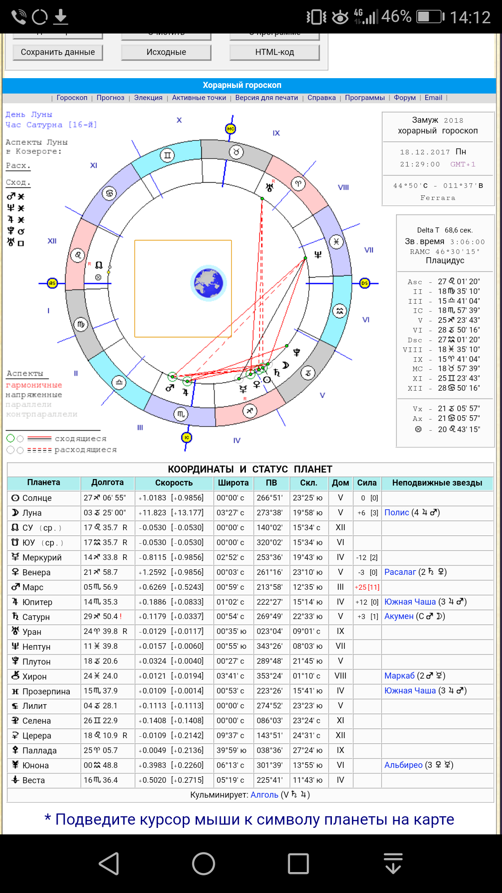
Task: Select the Cancer sign icon on the wheel
Action: [x=109, y=193]
